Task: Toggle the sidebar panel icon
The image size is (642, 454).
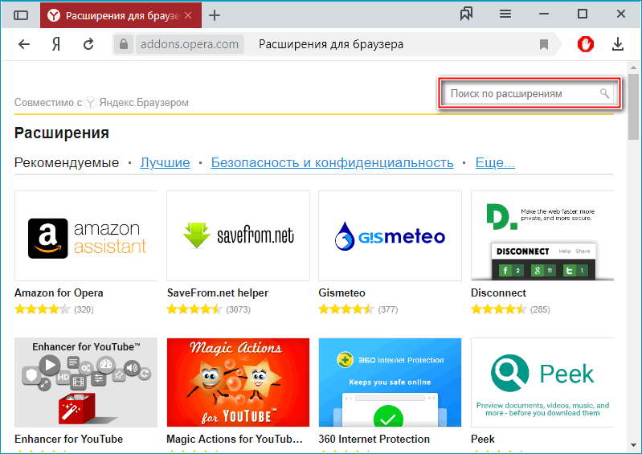Action: pyautogui.click(x=21, y=15)
